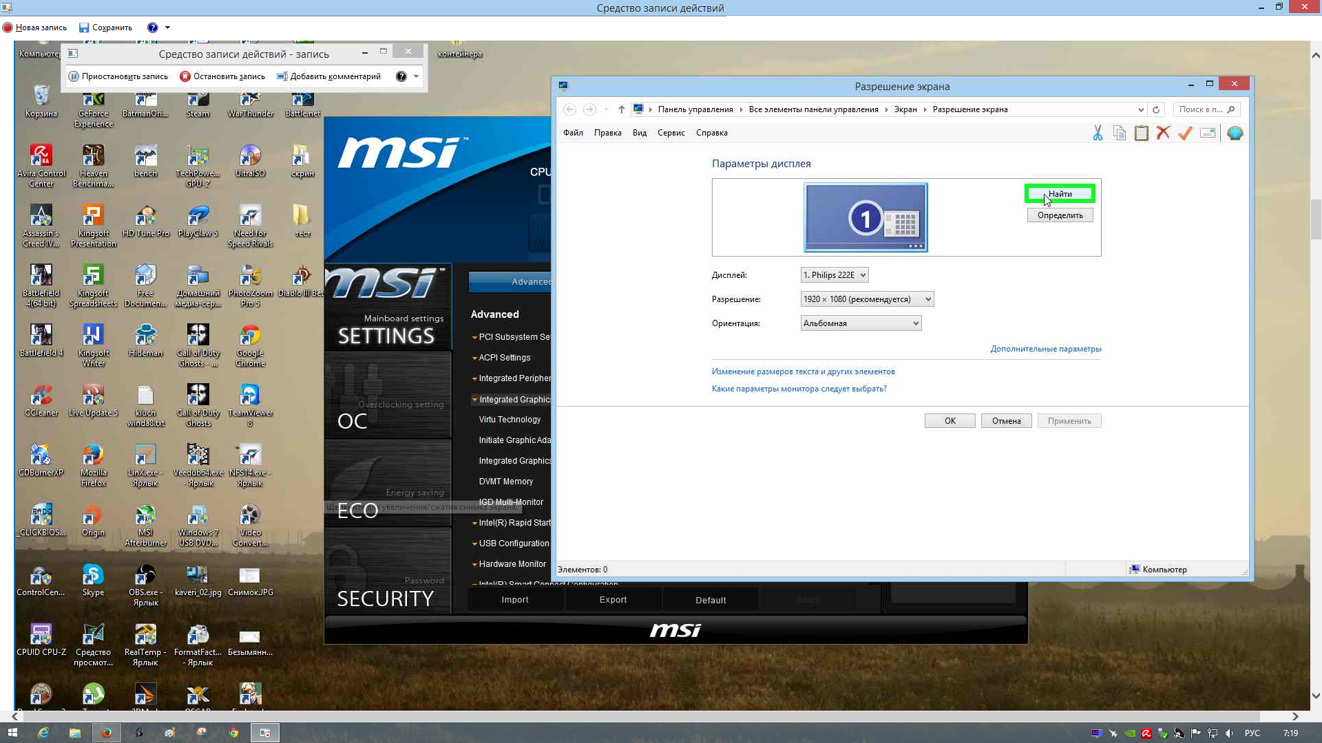The image size is (1322, 743).
Task: Click the red X Delete toolbar icon
Action: [x=1163, y=133]
